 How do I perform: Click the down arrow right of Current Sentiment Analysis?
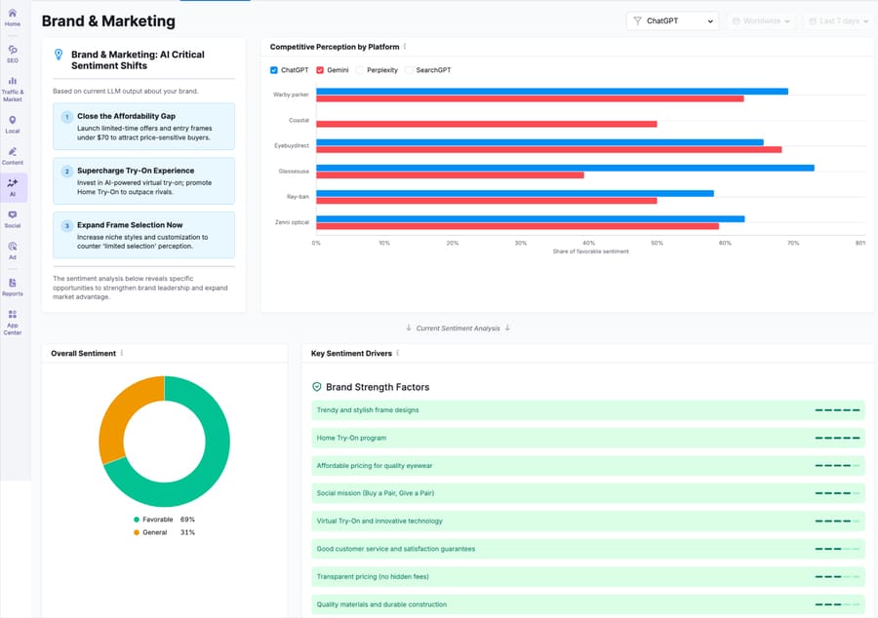coord(507,328)
